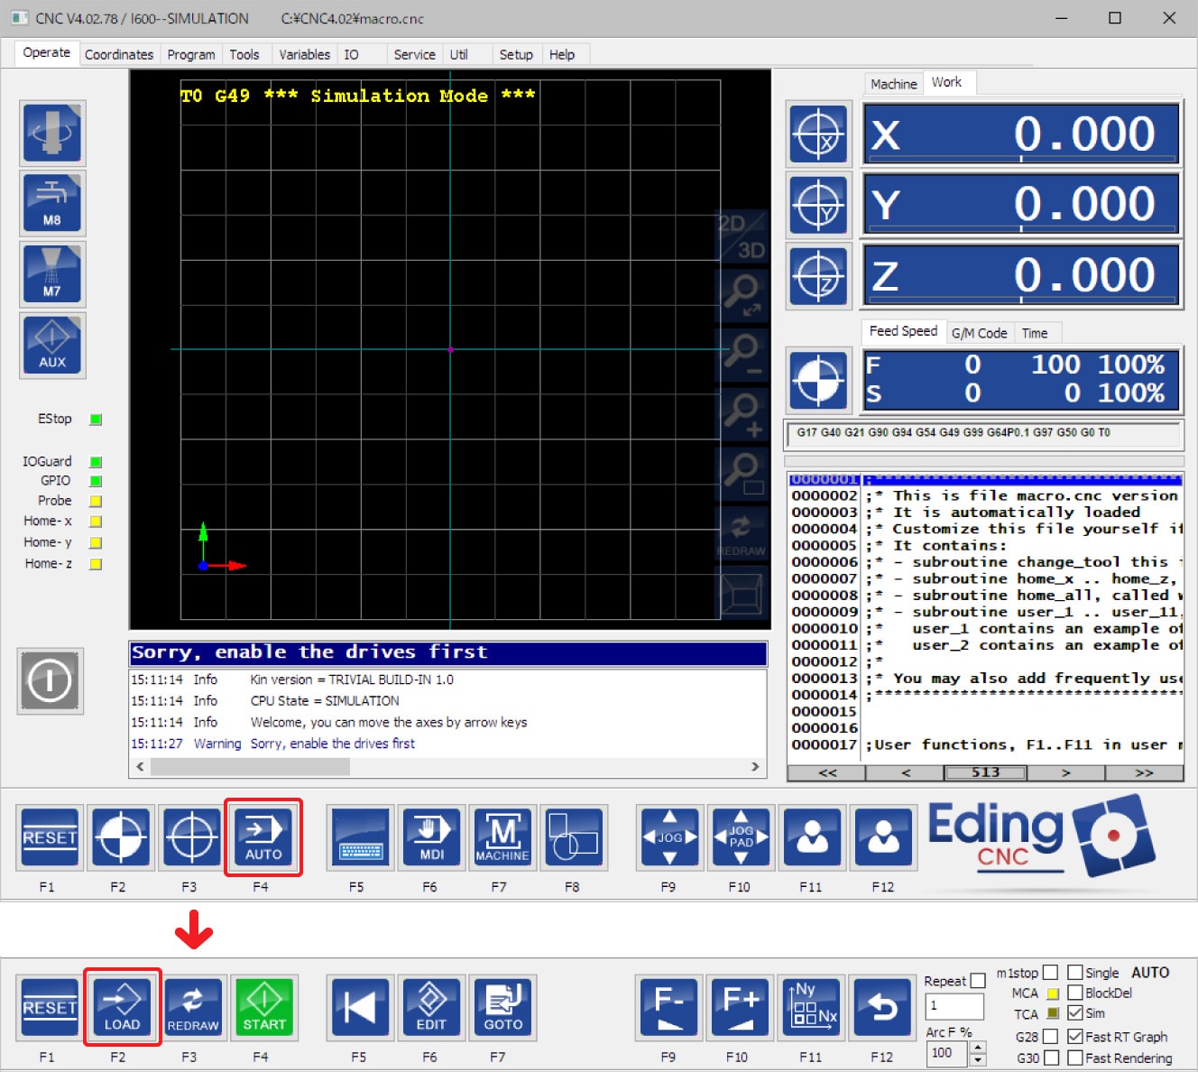Switch graph view 2D/3D

(x=742, y=236)
